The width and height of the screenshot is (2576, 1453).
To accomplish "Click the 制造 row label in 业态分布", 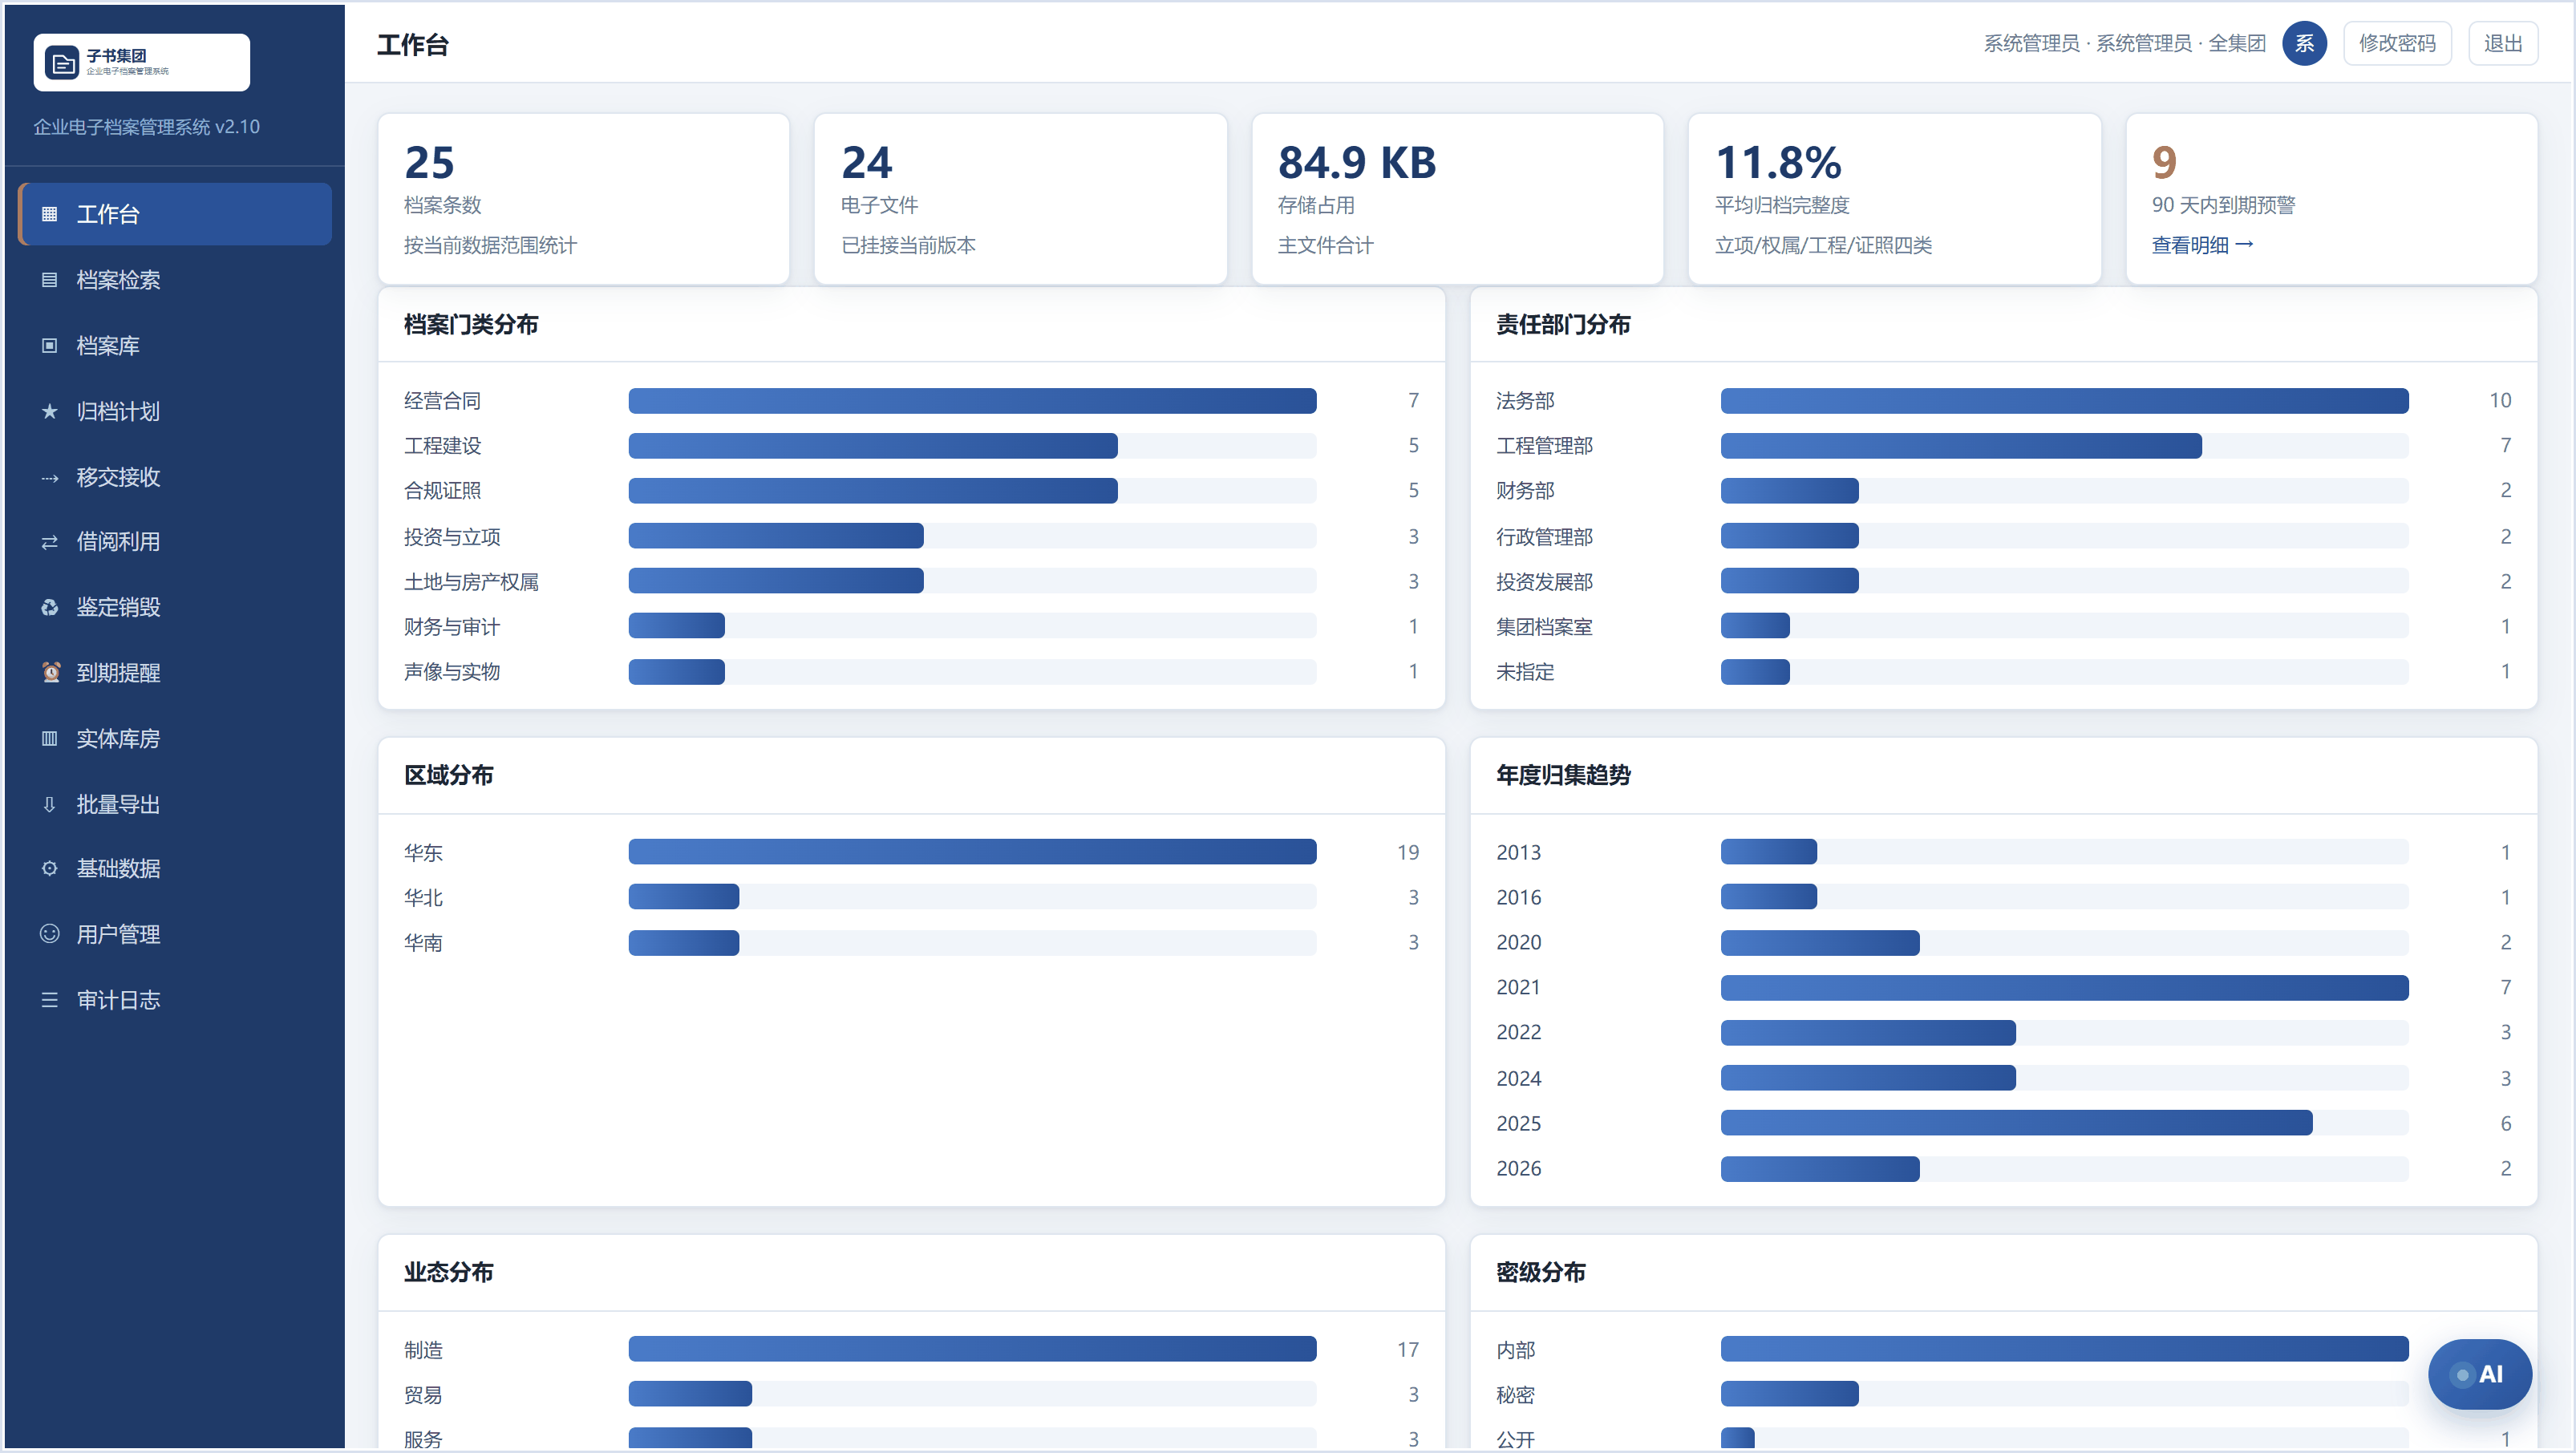I will [423, 1350].
